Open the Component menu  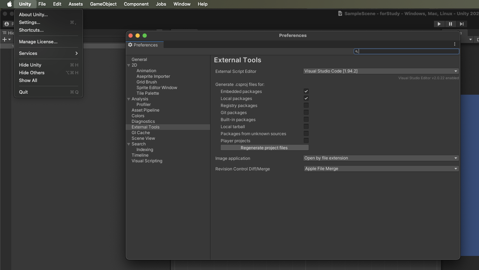[x=136, y=4]
